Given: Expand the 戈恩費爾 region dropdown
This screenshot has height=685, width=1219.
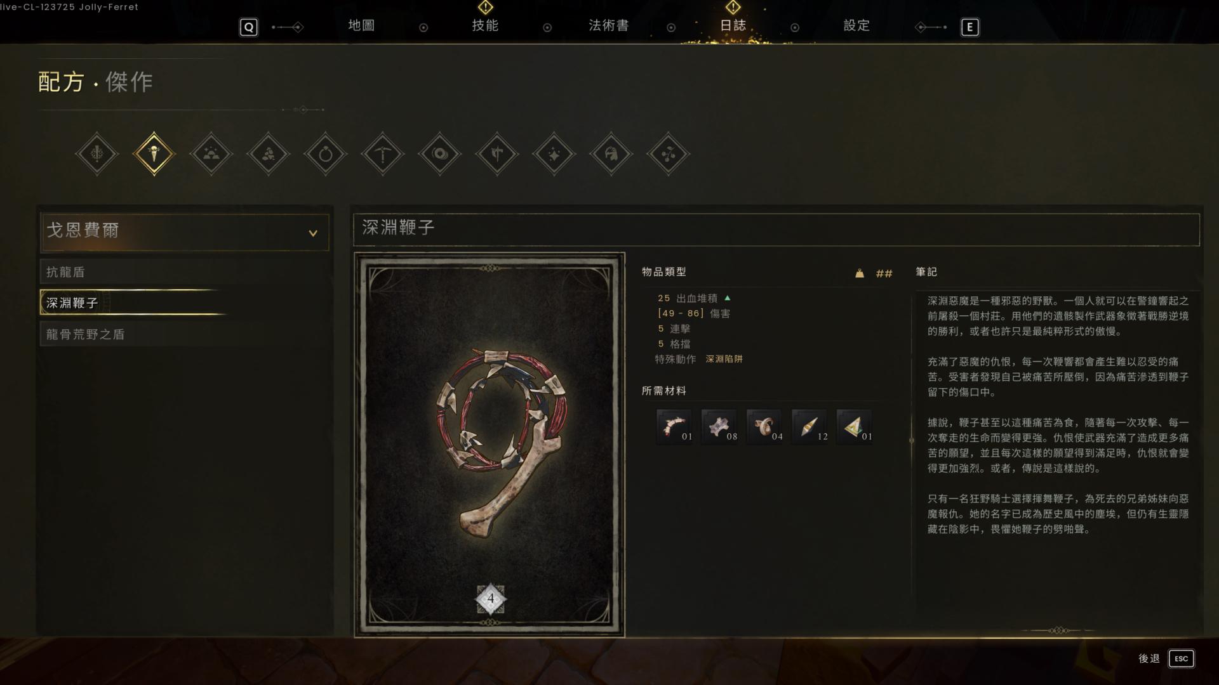Looking at the screenshot, I should pyautogui.click(x=184, y=232).
